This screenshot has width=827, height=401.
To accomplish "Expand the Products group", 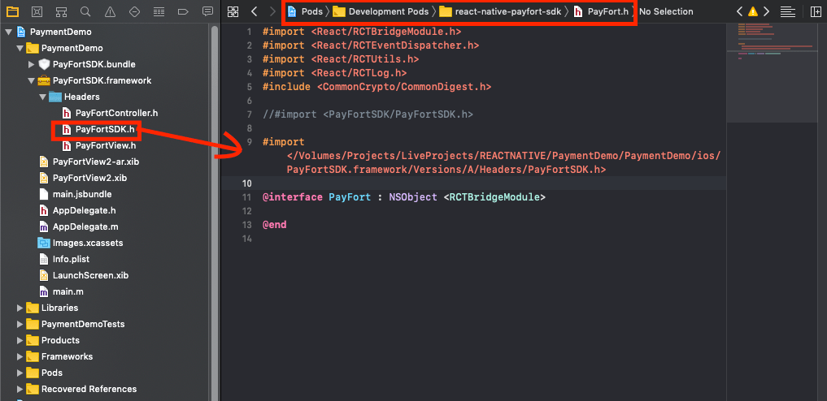I will (x=20, y=340).
